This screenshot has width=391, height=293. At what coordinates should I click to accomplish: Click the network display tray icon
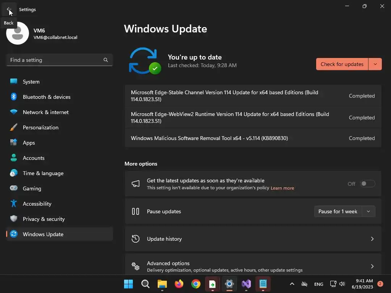[x=333, y=284]
